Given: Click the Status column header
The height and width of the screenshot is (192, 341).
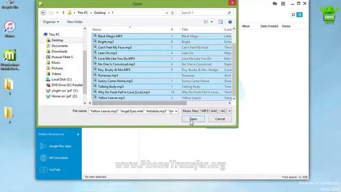Looking at the screenshot, I should (286, 26).
